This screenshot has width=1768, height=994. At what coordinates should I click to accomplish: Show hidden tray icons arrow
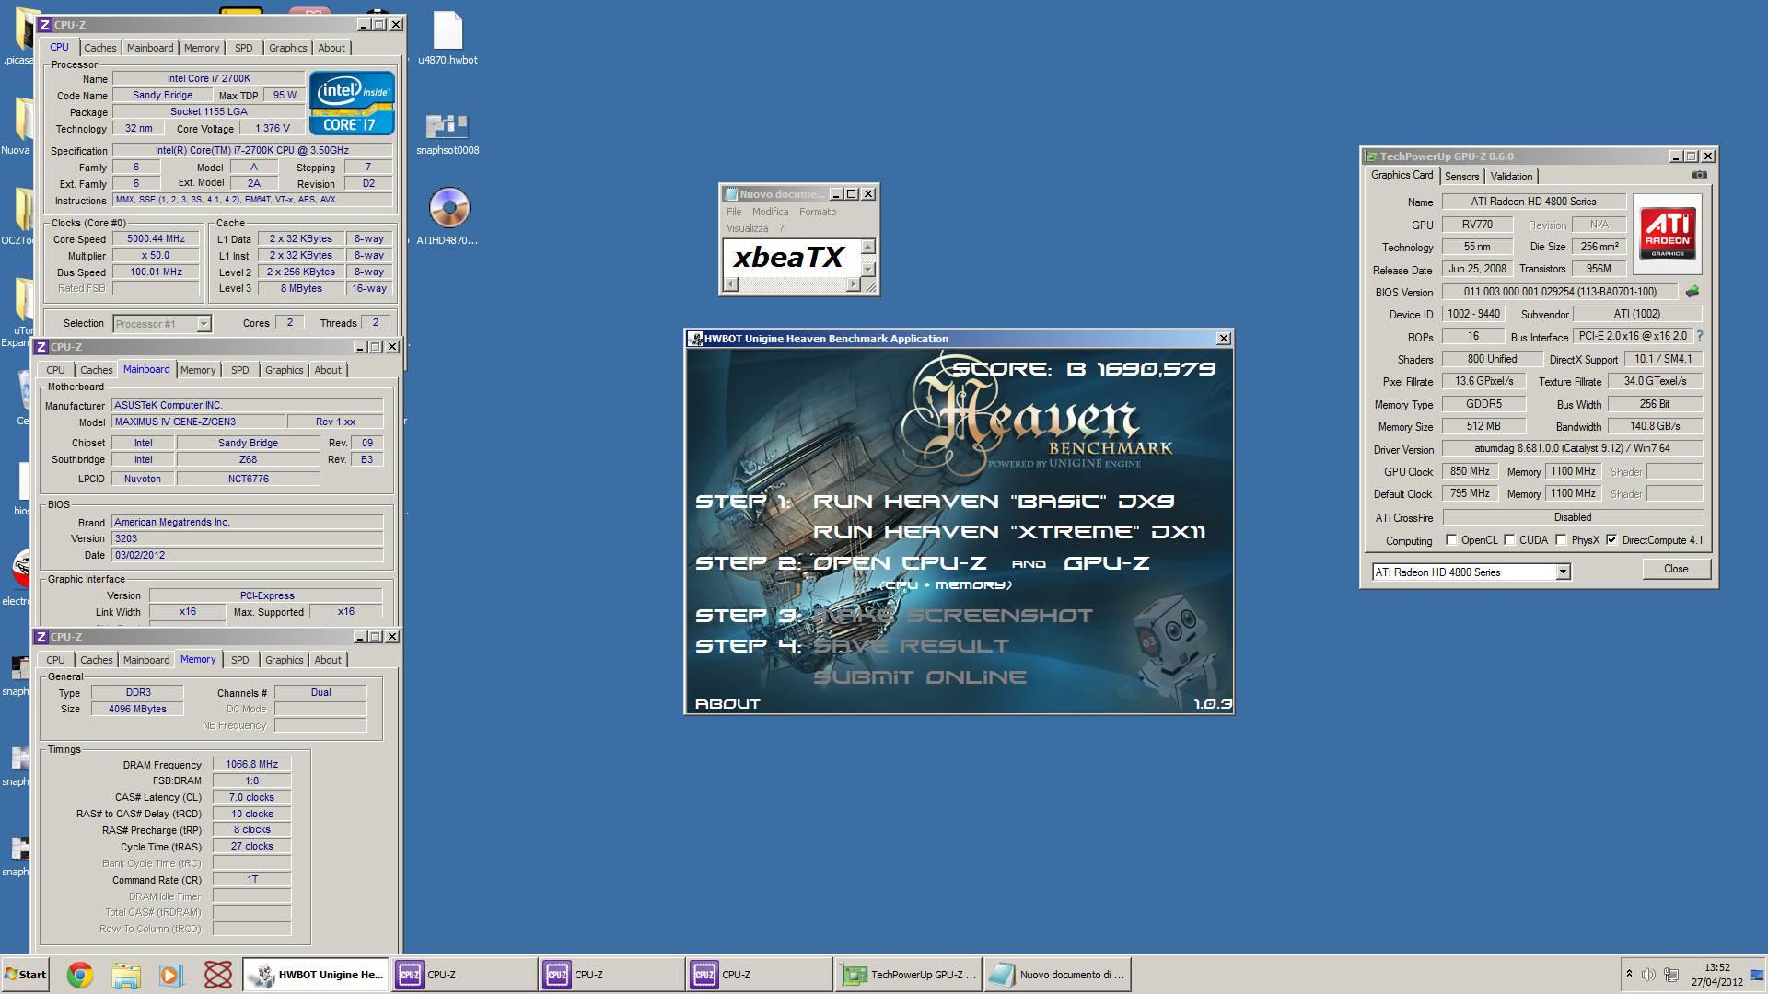click(1628, 974)
